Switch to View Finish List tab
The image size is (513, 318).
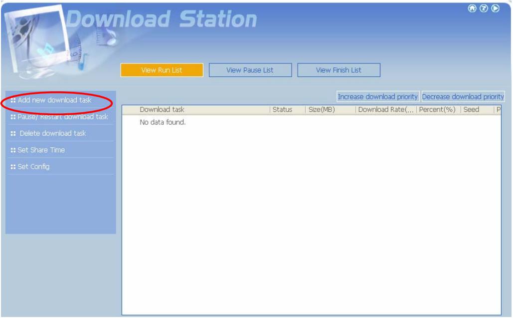339,70
